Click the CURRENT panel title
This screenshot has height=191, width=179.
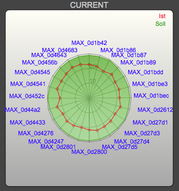[89, 5]
